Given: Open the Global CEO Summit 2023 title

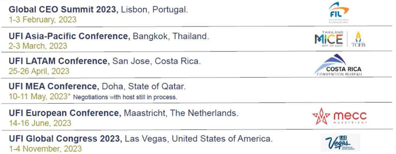Looking at the screenshot, I should point(63,10).
